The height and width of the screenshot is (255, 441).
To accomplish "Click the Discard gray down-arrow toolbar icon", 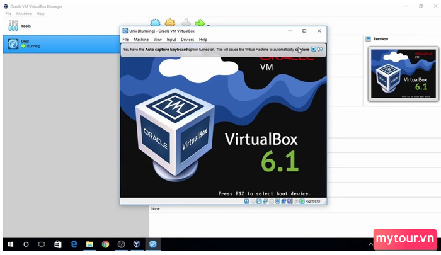I will pyautogui.click(x=186, y=23).
